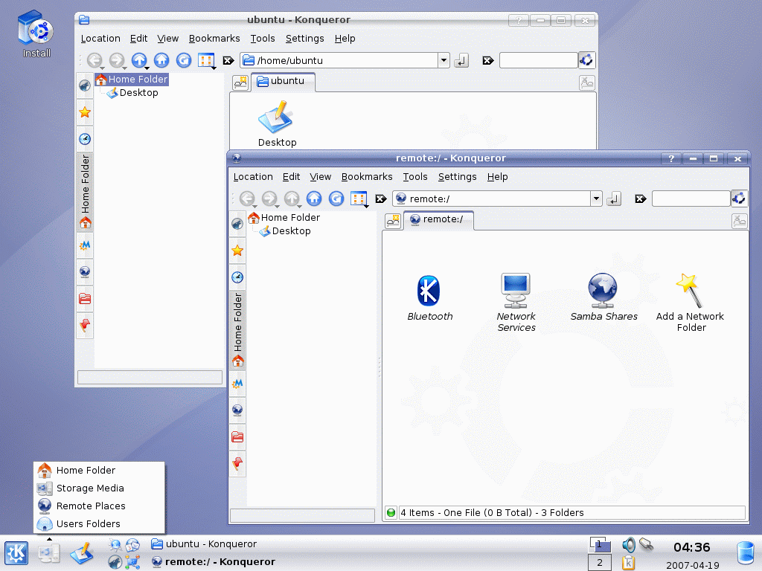The height and width of the screenshot is (571, 762).
Task: Click Home Folder vertical sidebar tab in remote:/
Action: (237, 331)
